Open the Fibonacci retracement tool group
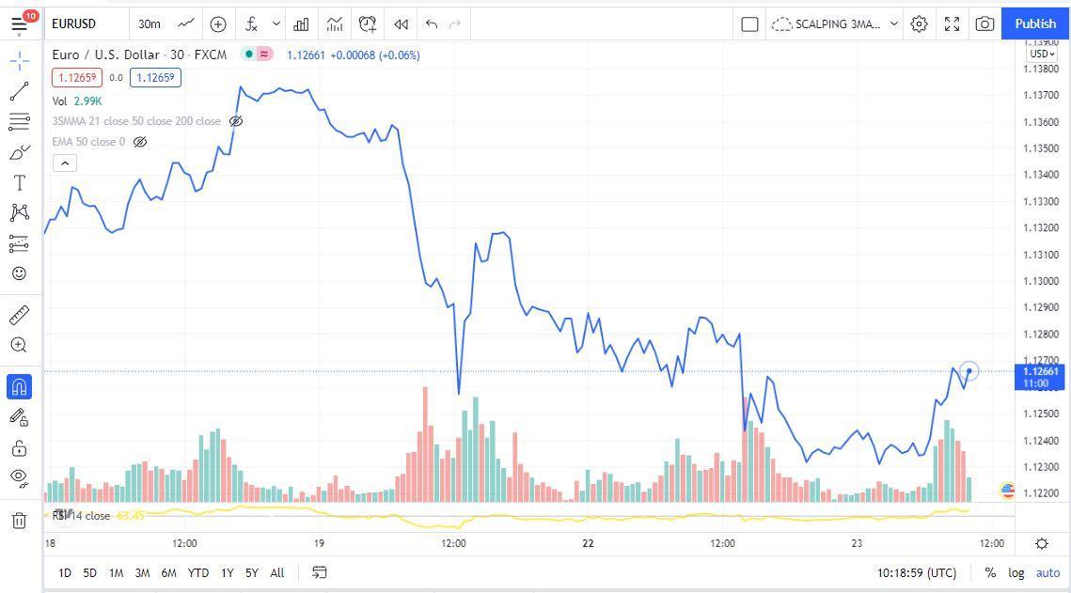This screenshot has height=593, width=1071. [19, 122]
